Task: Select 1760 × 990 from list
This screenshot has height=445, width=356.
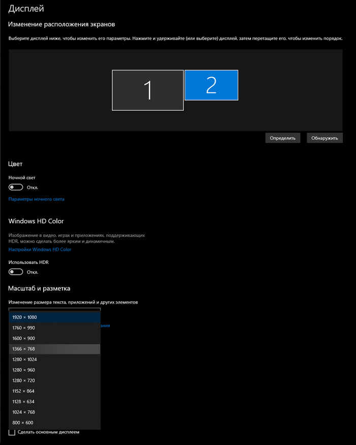Action: [55, 328]
